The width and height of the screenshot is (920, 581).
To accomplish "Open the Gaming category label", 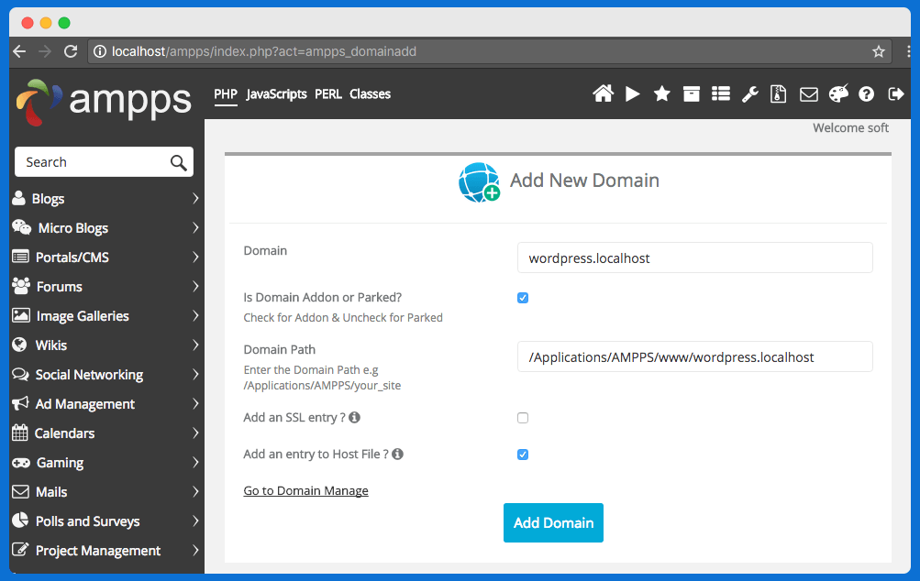I will pyautogui.click(x=60, y=463).
